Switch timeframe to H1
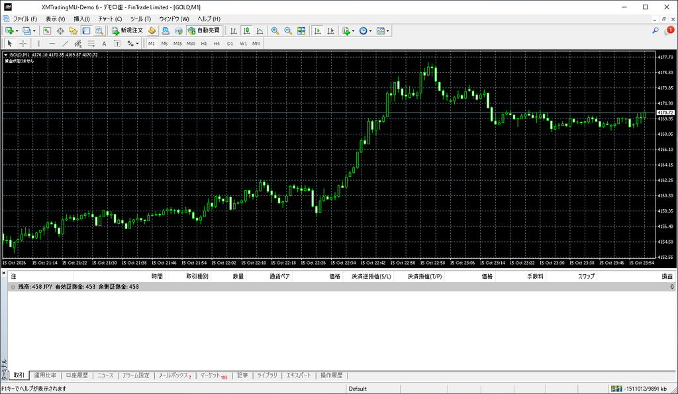Image resolution: width=678 pixels, height=394 pixels. click(204, 43)
